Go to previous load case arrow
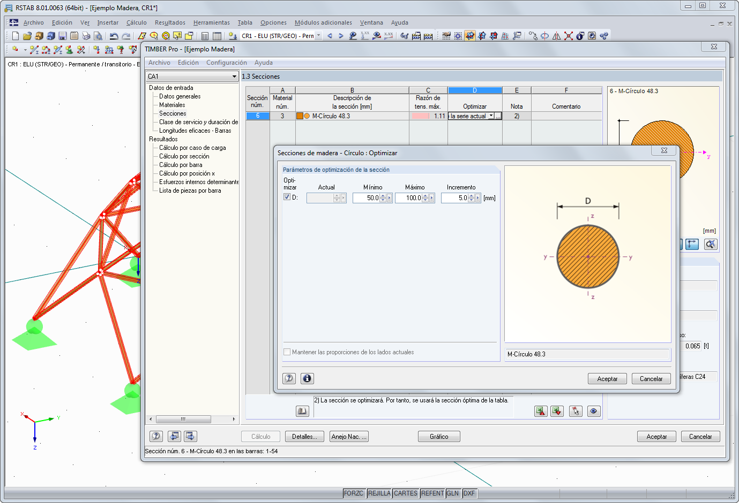The image size is (739, 503). point(330,36)
